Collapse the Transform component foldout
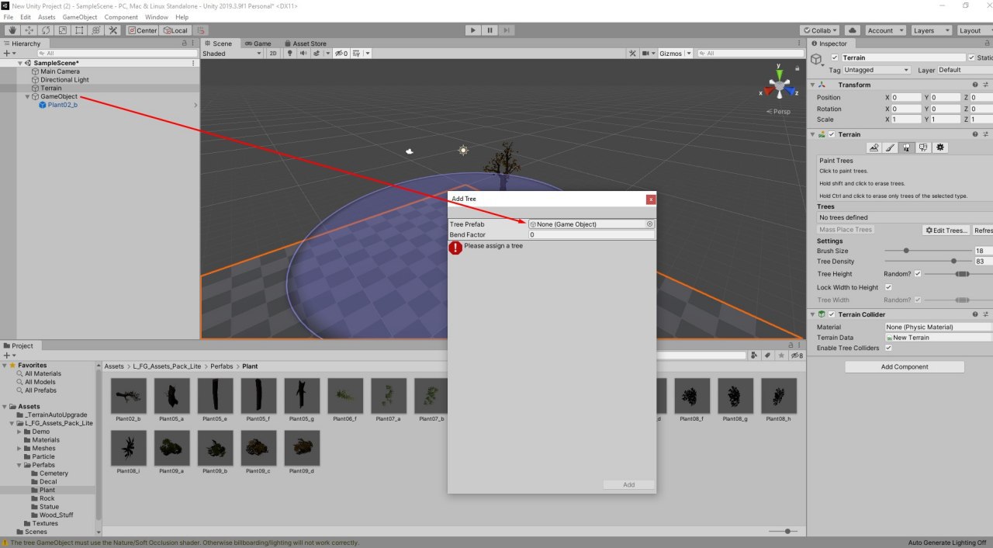Image resolution: width=993 pixels, height=548 pixels. tap(812, 85)
